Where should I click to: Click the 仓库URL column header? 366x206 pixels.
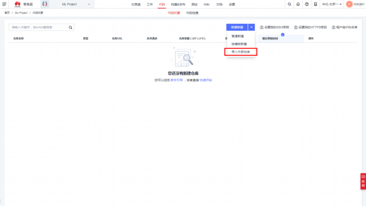117,38
